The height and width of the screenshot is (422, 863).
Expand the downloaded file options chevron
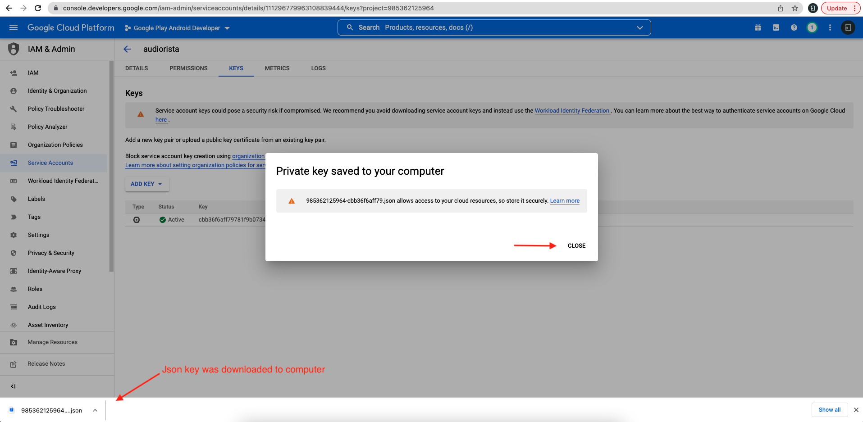coord(95,410)
